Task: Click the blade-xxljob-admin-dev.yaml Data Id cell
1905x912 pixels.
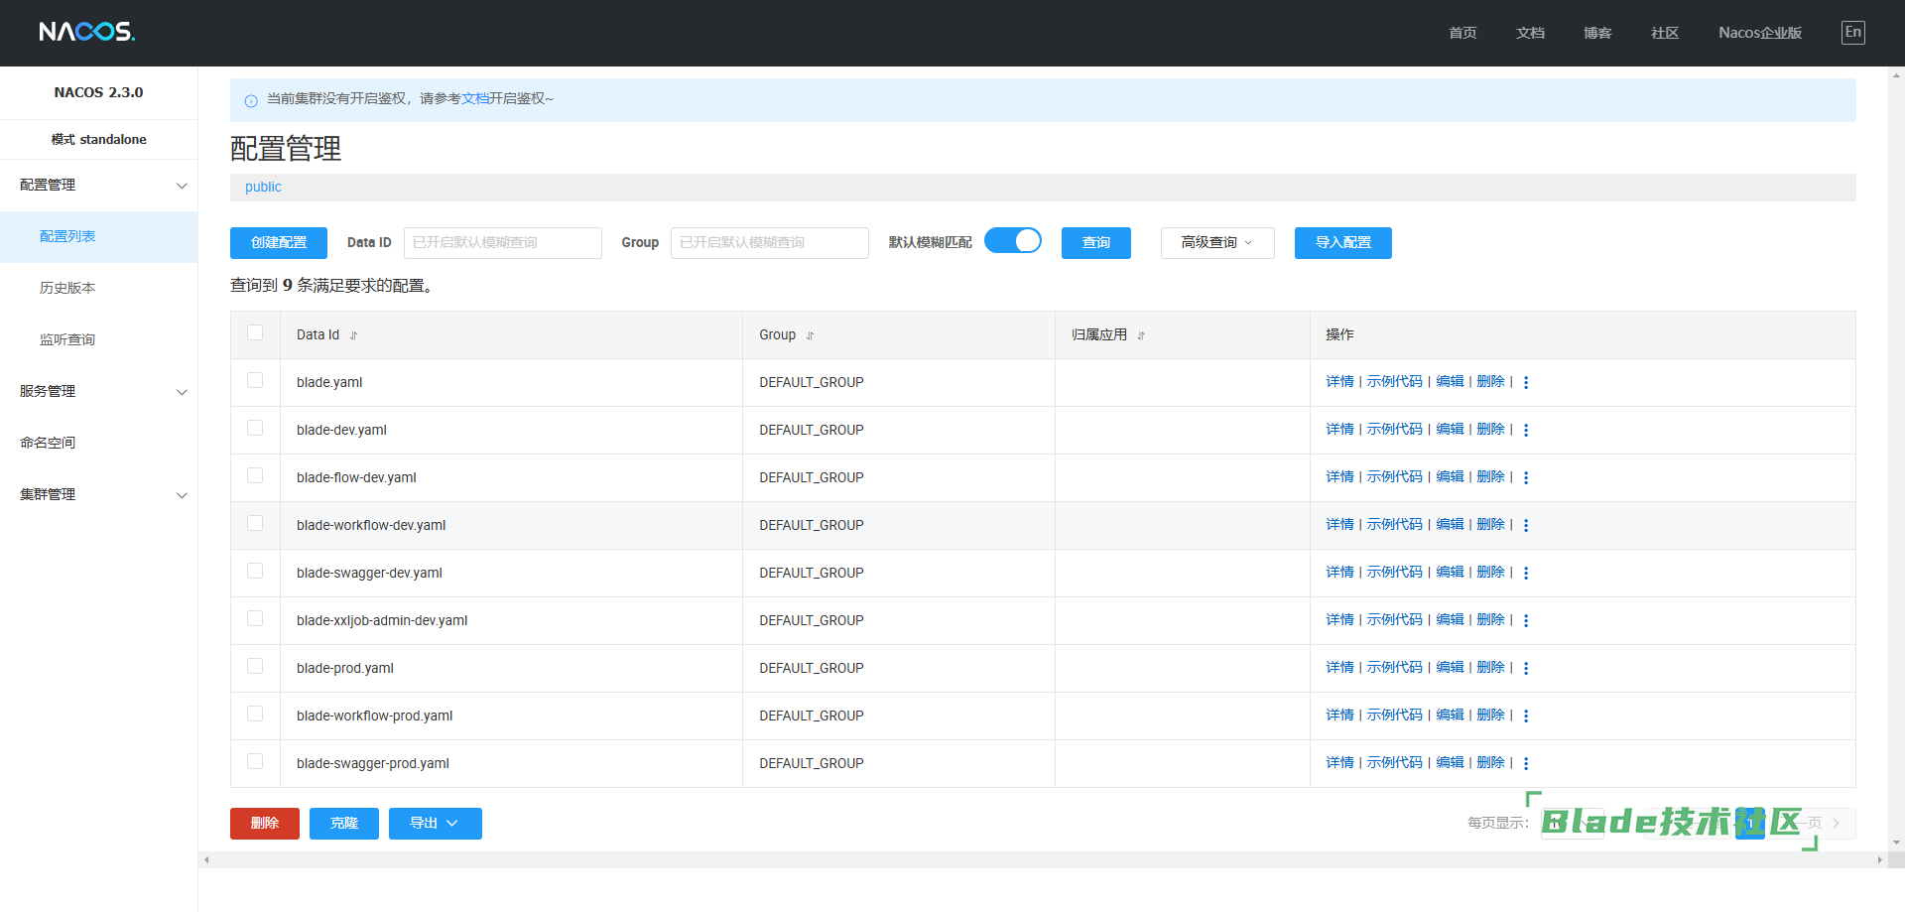Action: [511, 621]
